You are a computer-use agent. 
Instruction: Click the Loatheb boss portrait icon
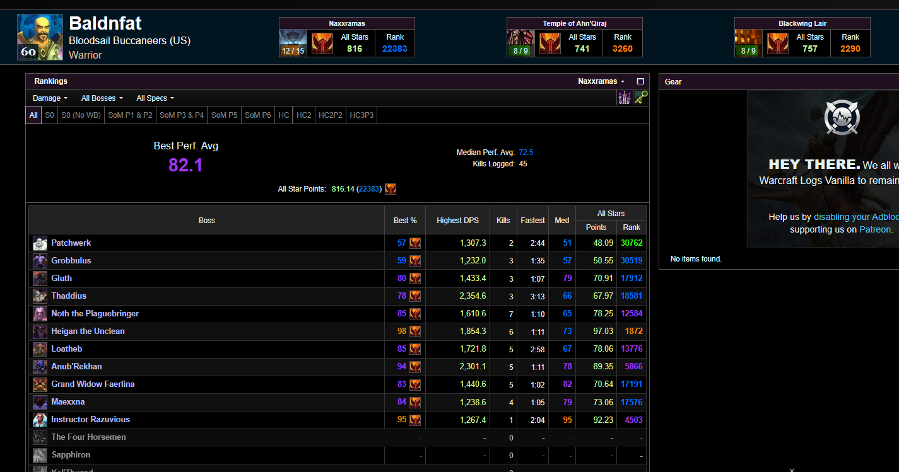point(40,349)
